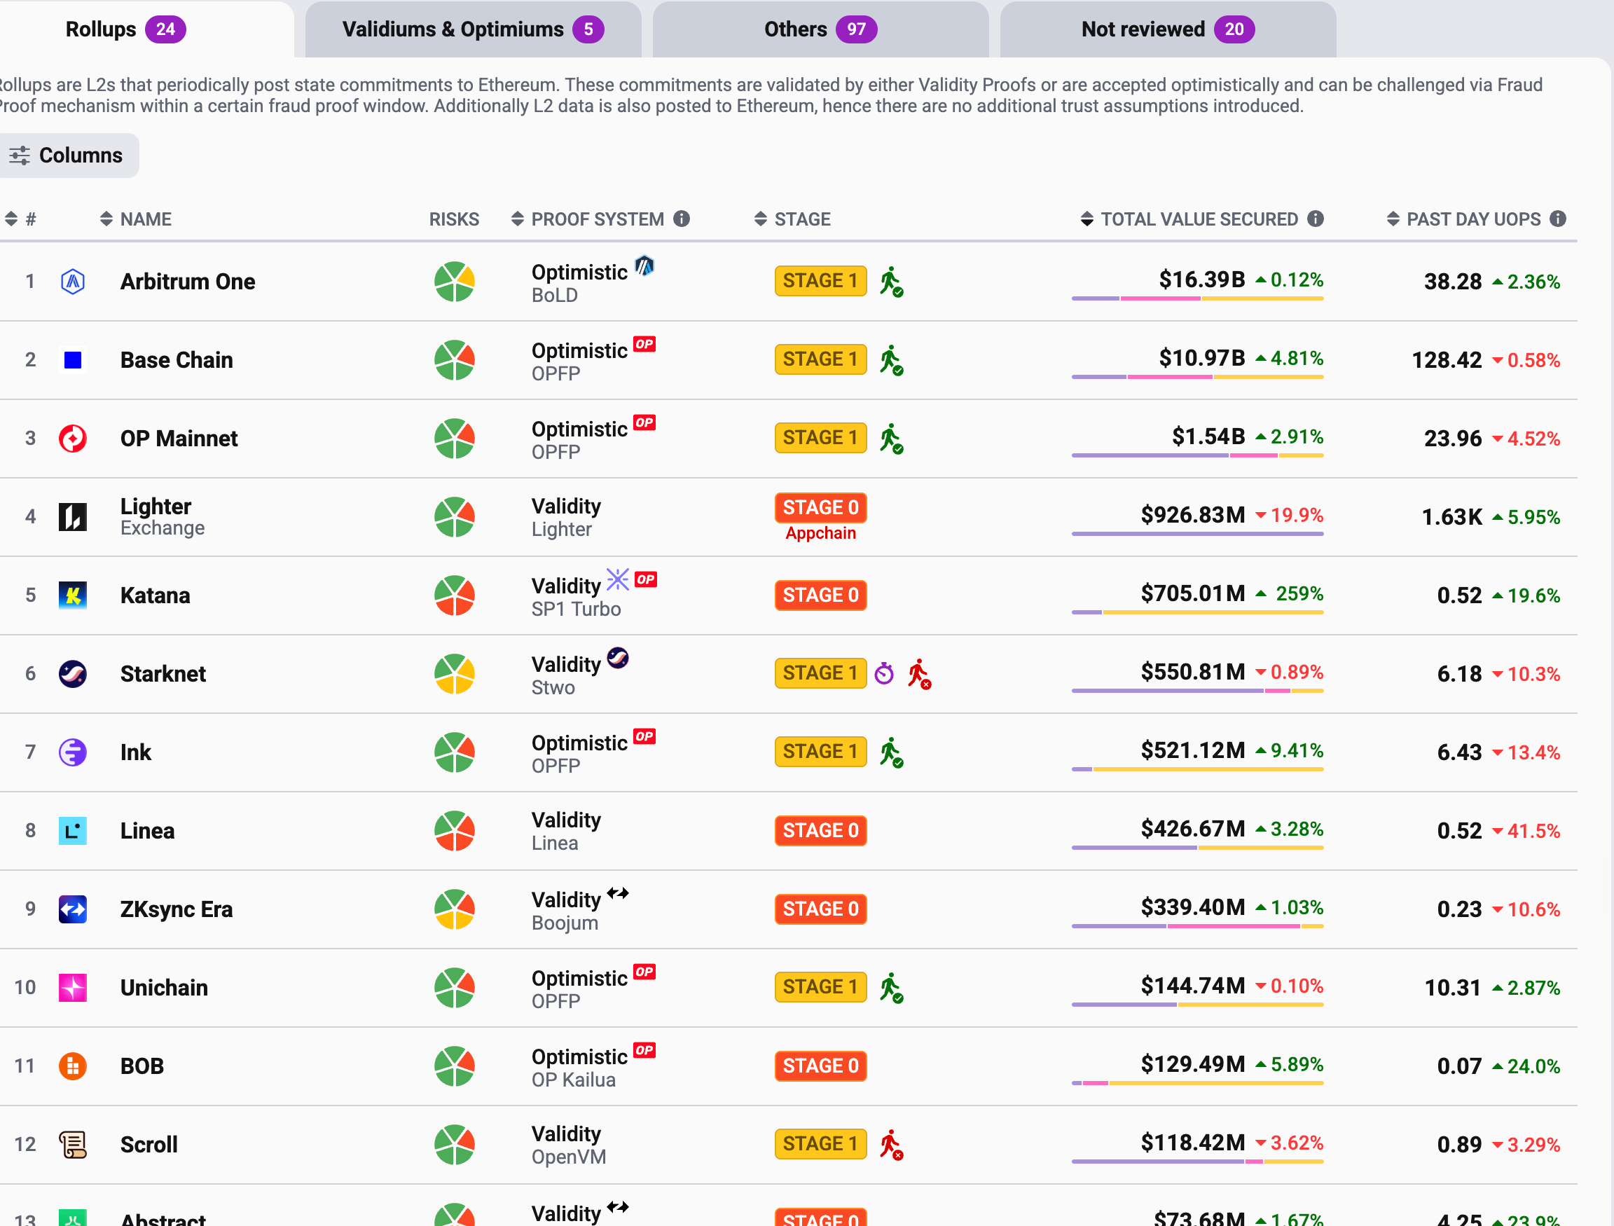Open the OP Mainnet project link
Screen dimensions: 1614x1226
coord(179,439)
